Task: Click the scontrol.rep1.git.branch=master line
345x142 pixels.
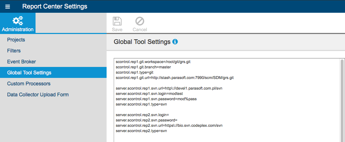Action: point(143,67)
